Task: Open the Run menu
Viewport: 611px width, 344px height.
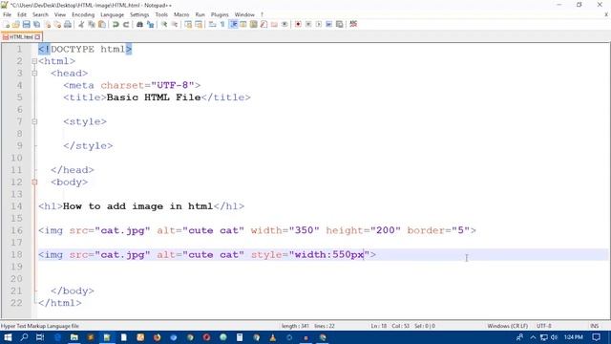Action: coord(200,14)
